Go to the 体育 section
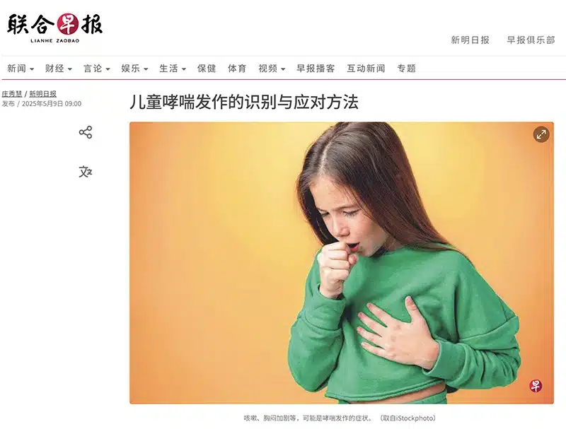 click(237, 69)
